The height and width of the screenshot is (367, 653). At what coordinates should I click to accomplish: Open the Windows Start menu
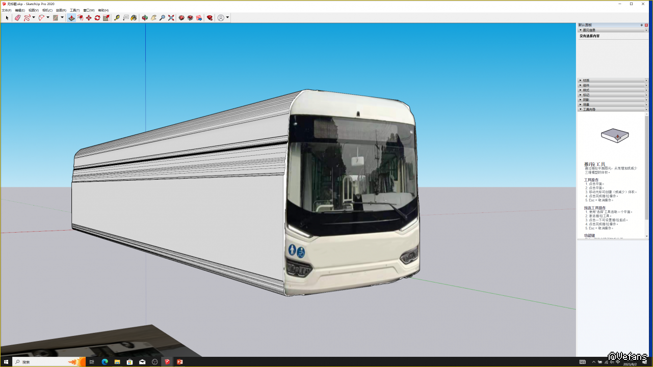(6, 362)
